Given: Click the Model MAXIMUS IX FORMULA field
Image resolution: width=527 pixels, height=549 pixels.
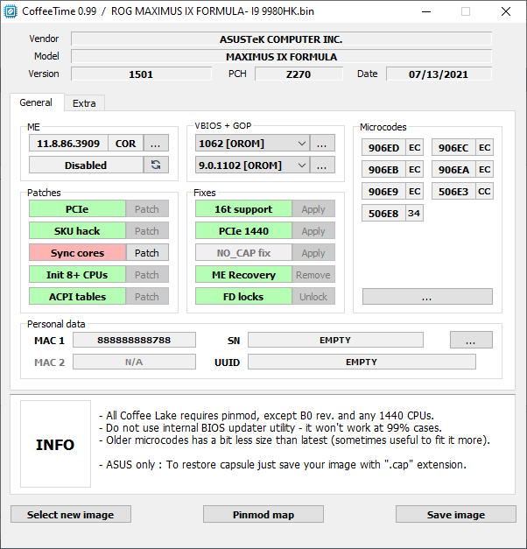Looking at the screenshot, I should click(281, 56).
